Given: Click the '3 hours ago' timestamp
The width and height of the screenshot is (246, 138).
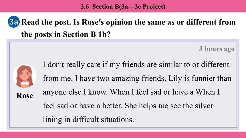Looking at the screenshot, I should tap(217, 49).
